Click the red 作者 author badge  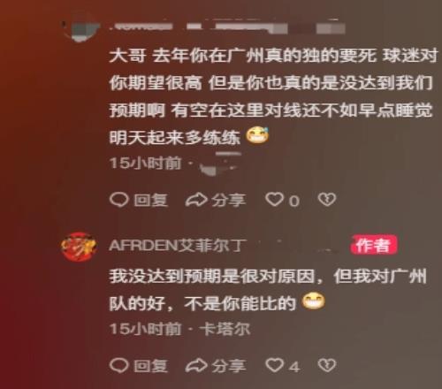point(374,245)
